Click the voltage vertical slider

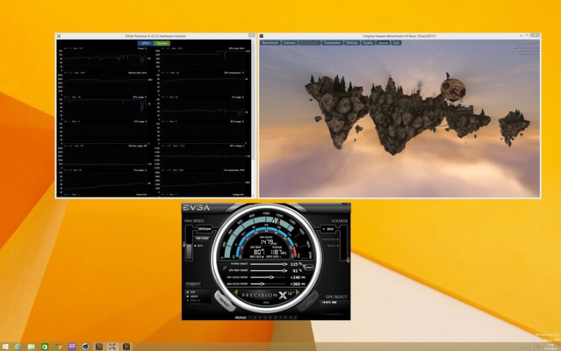(344, 244)
